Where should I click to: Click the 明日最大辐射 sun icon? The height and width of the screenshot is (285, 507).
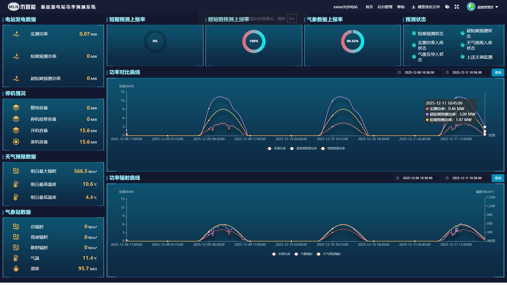point(16,171)
